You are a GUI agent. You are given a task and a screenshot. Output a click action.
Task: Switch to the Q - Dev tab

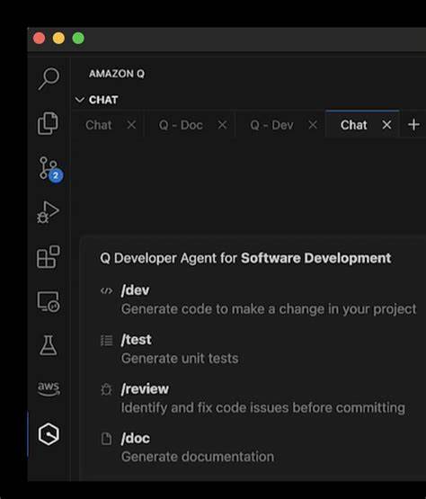[x=271, y=125]
